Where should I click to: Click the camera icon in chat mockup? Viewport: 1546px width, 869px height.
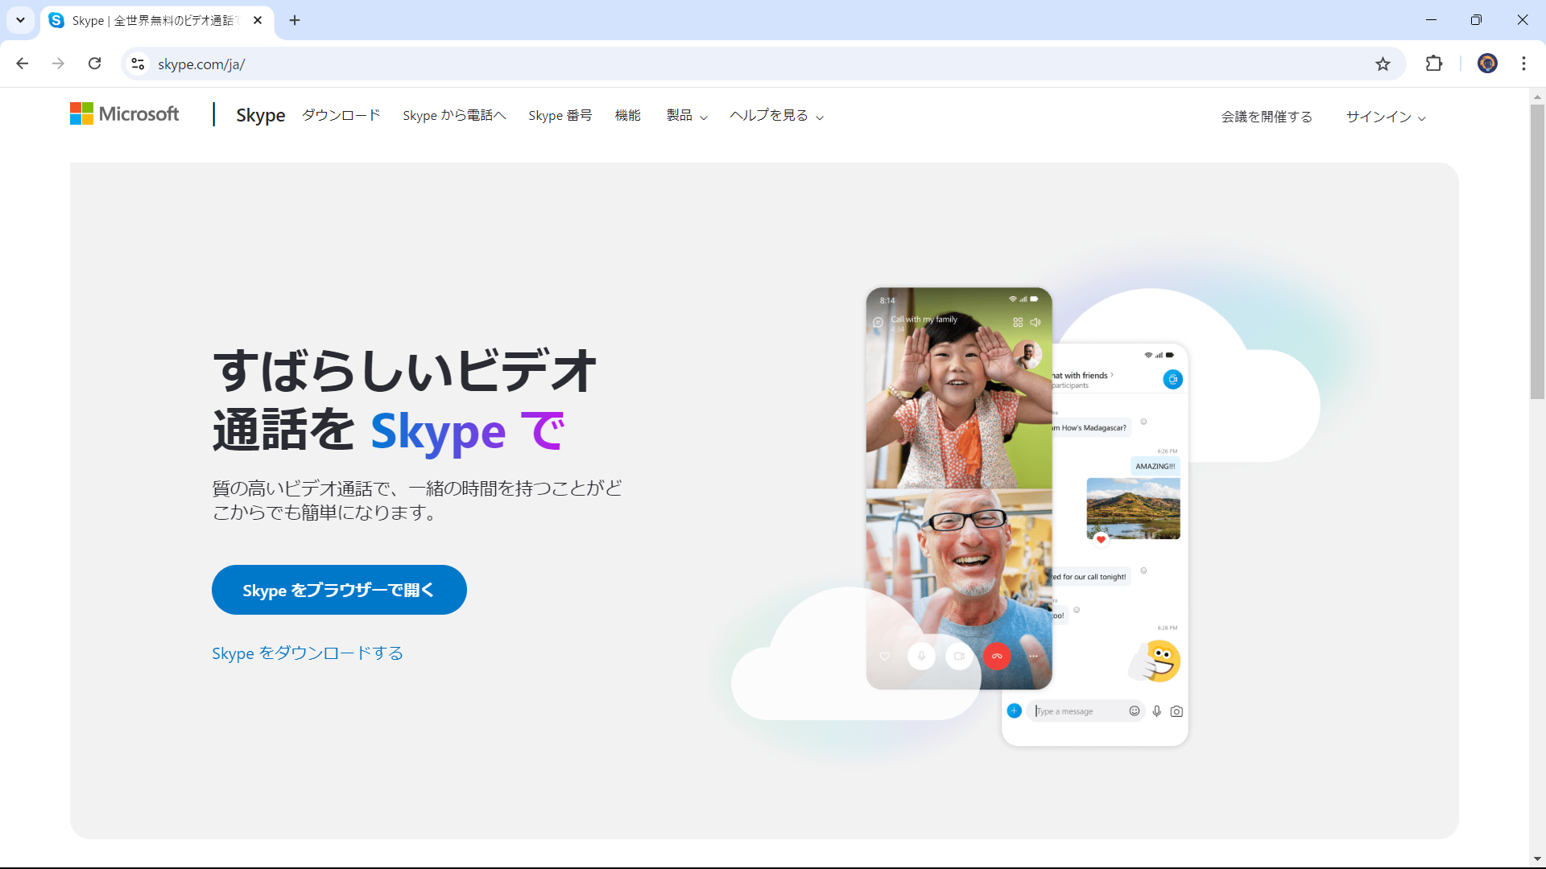coord(1176,711)
